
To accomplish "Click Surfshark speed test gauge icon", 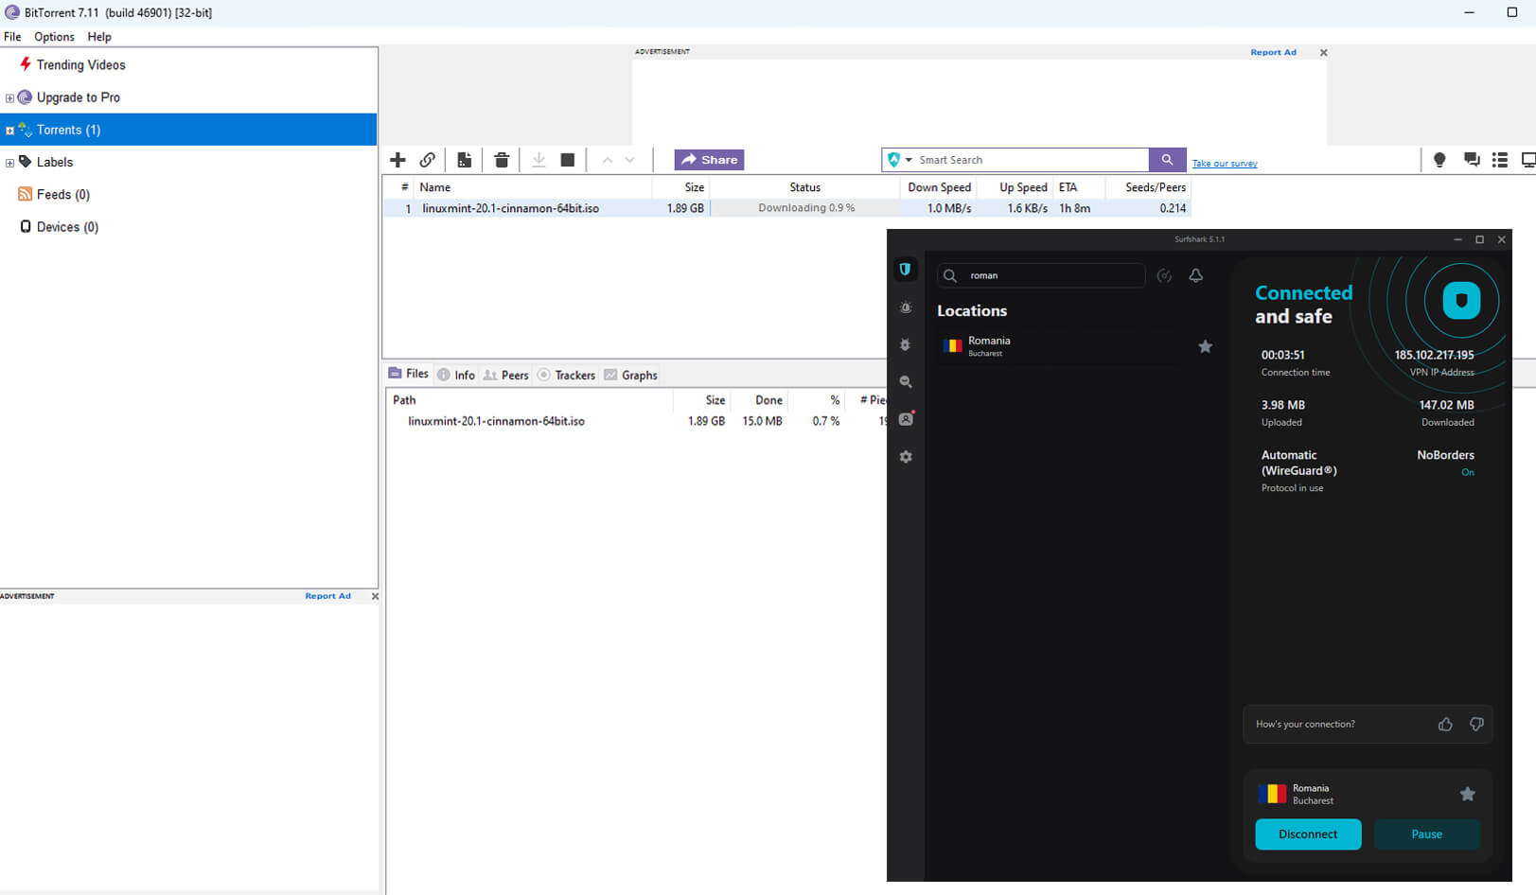I will tap(1165, 275).
